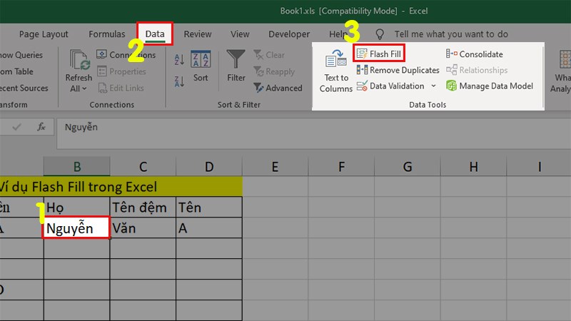Open Text to Columns wizard

[335, 71]
